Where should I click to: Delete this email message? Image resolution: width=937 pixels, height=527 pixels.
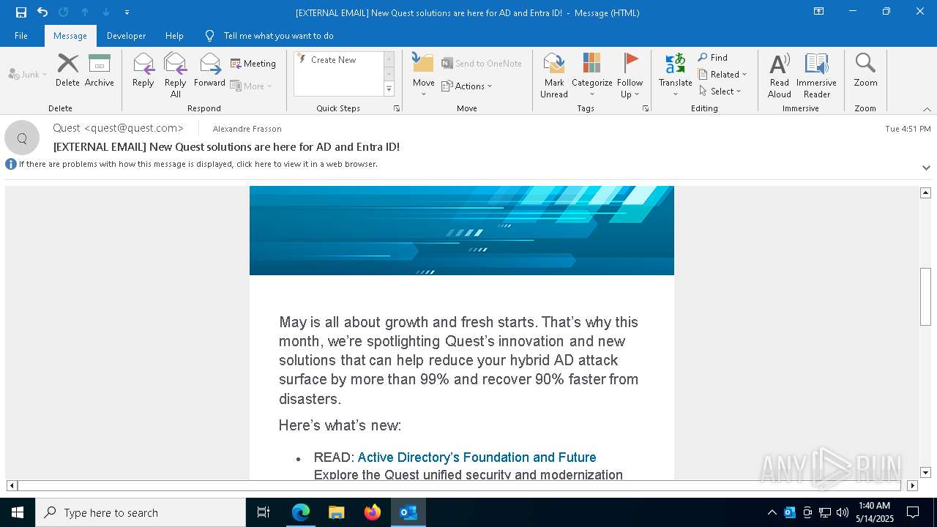tap(67, 70)
